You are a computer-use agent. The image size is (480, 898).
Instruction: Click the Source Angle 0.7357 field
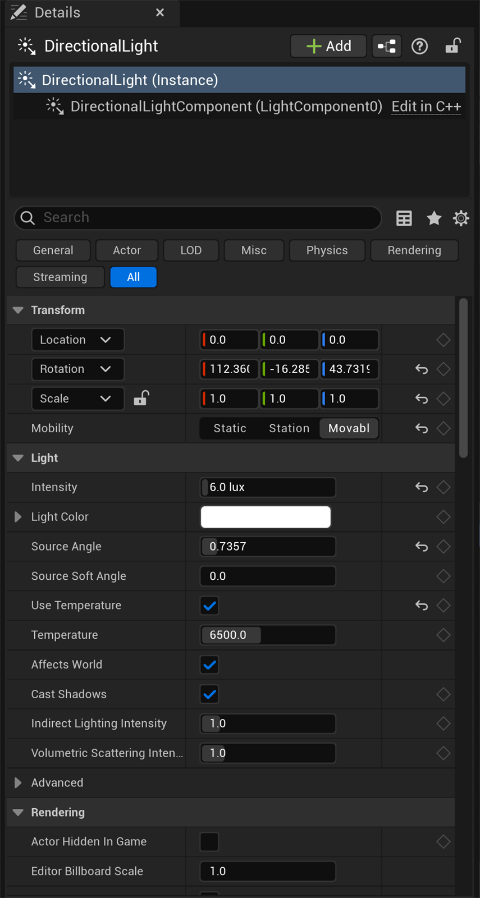(x=268, y=546)
